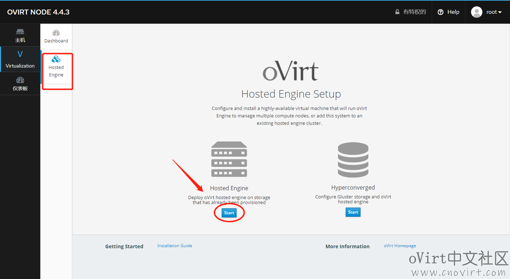Image resolution: width=510 pixels, height=279 pixels.
Task: Click the Configure and install intro paragraph
Action: 289,116
